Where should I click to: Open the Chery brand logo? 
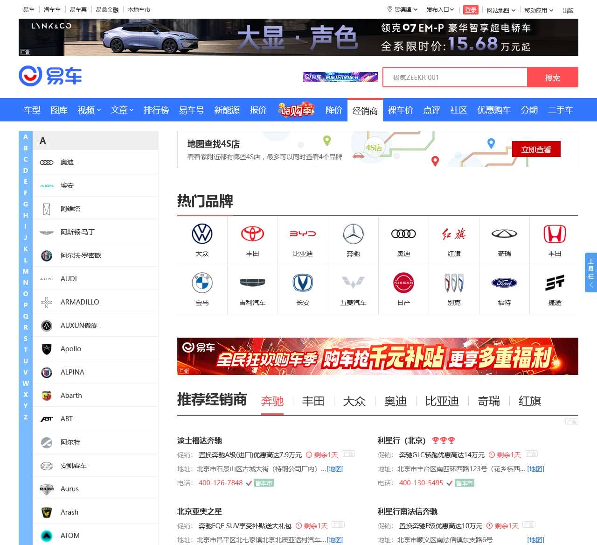pyautogui.click(x=504, y=234)
